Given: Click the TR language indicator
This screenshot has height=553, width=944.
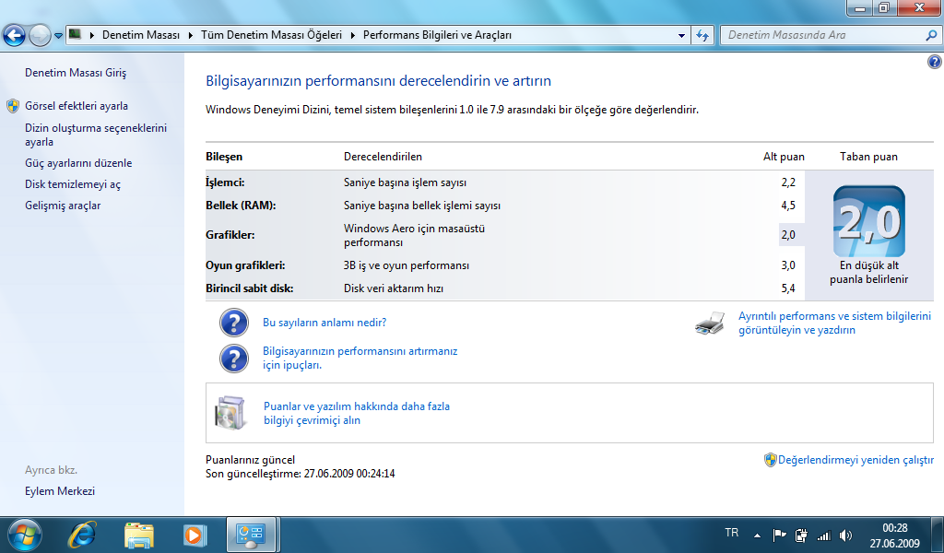Looking at the screenshot, I should (731, 533).
